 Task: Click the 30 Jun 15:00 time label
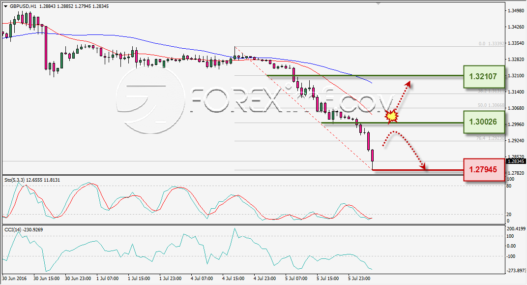click(46, 278)
